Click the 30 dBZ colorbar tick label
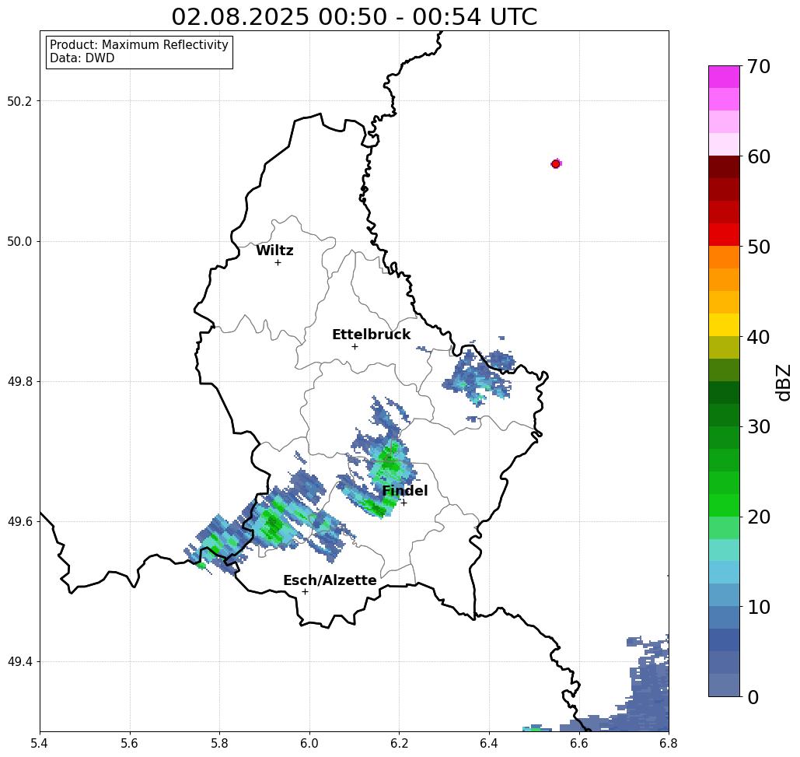 [x=758, y=427]
